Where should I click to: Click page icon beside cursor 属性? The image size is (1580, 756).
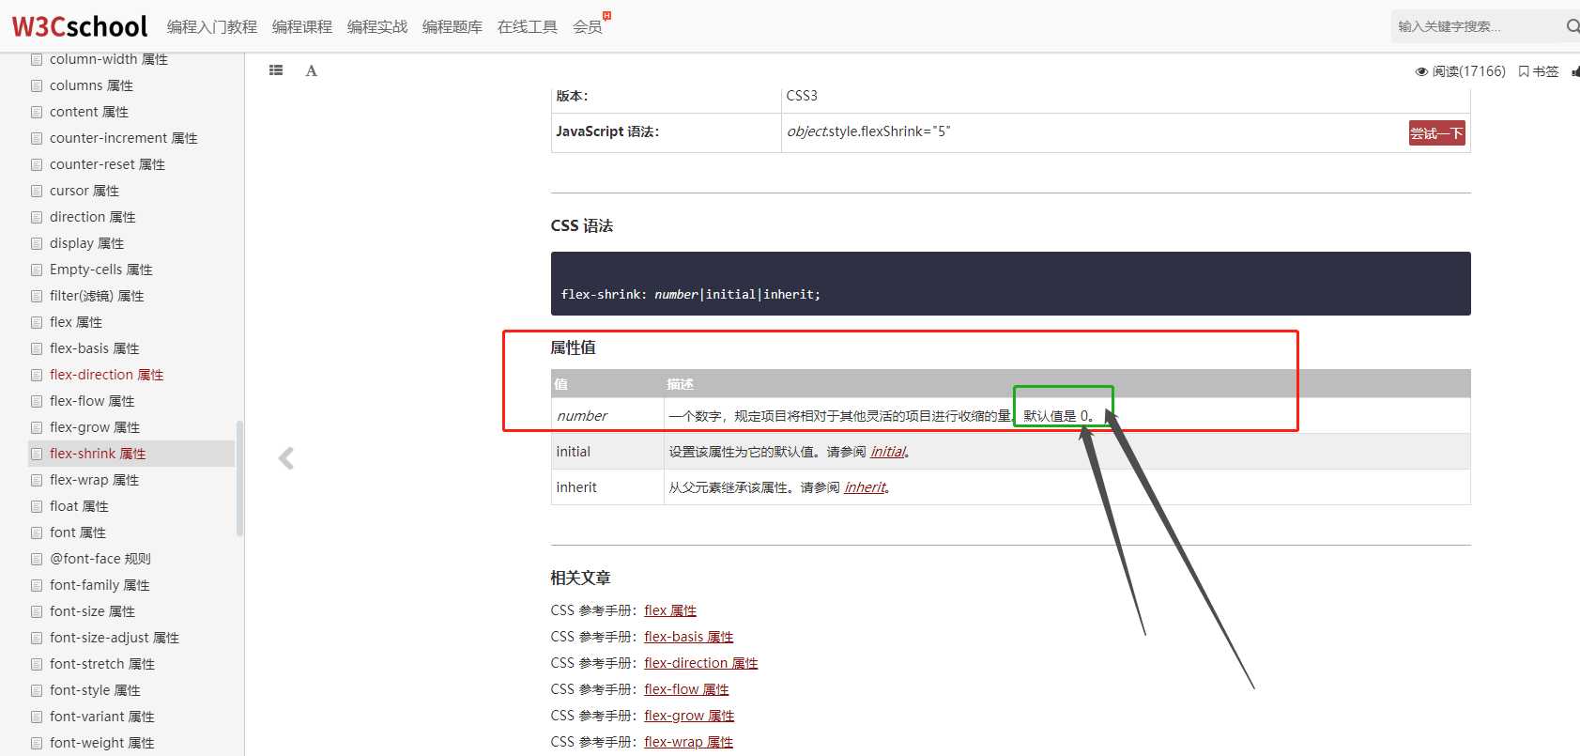(37, 191)
